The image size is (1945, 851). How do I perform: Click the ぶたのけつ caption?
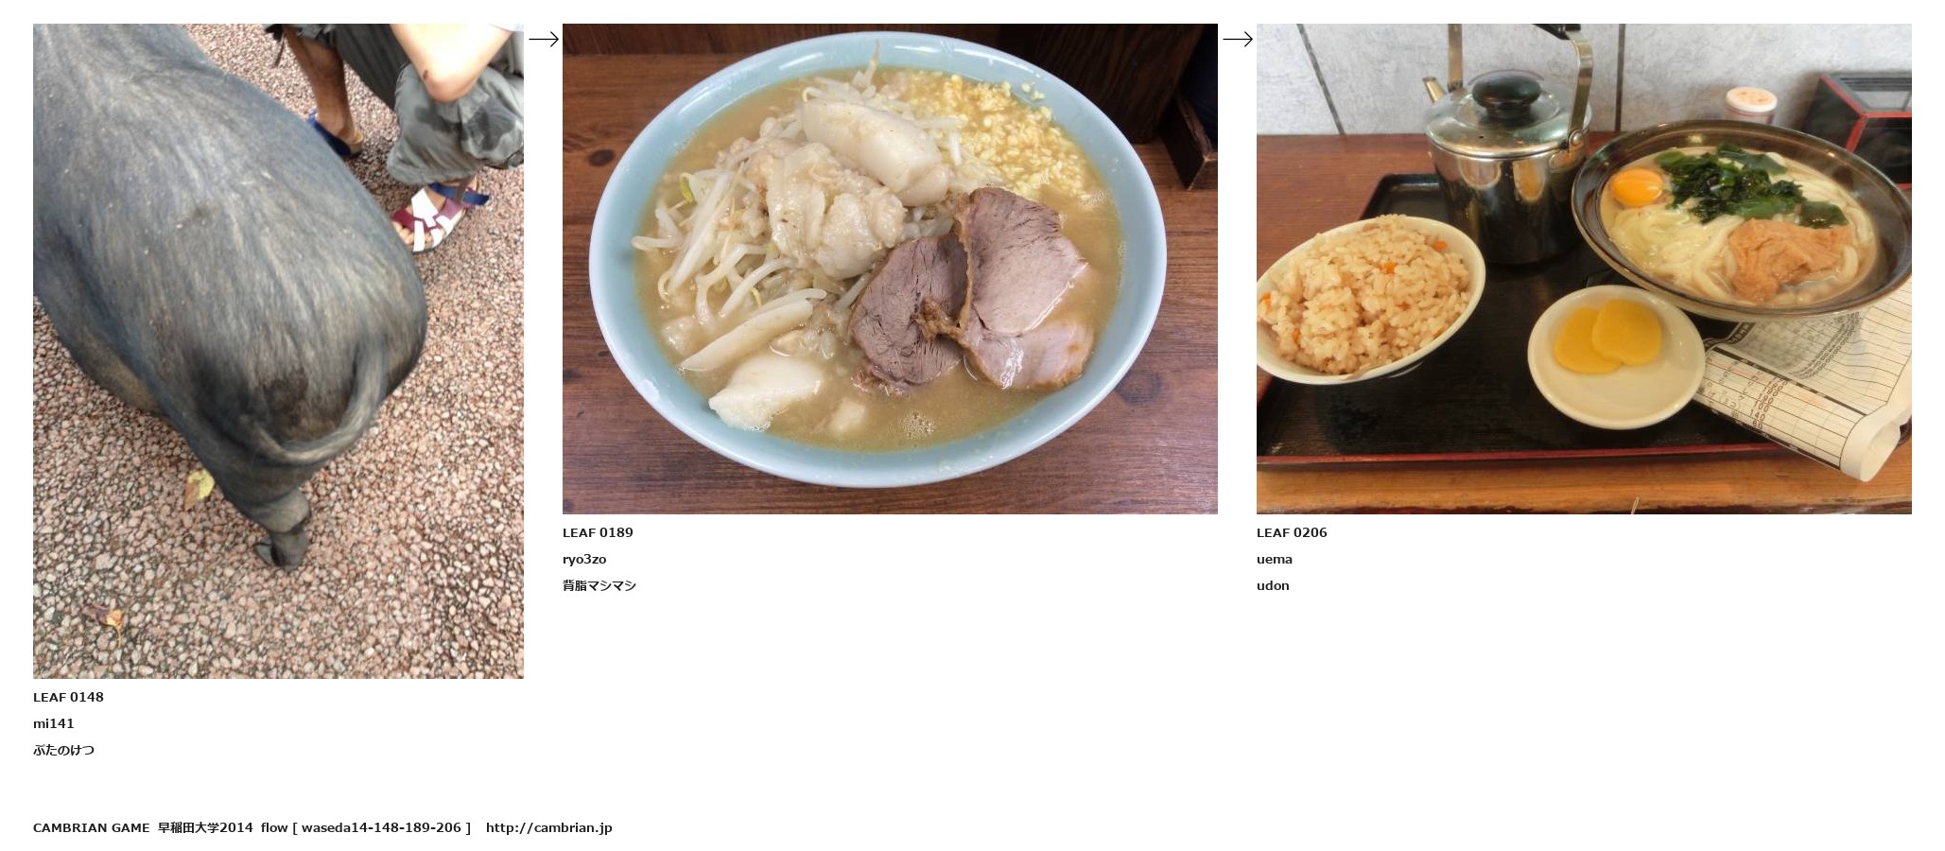pos(63,750)
